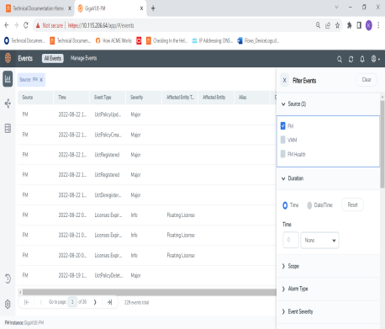Open Chrome three-dot menu

(378, 25)
